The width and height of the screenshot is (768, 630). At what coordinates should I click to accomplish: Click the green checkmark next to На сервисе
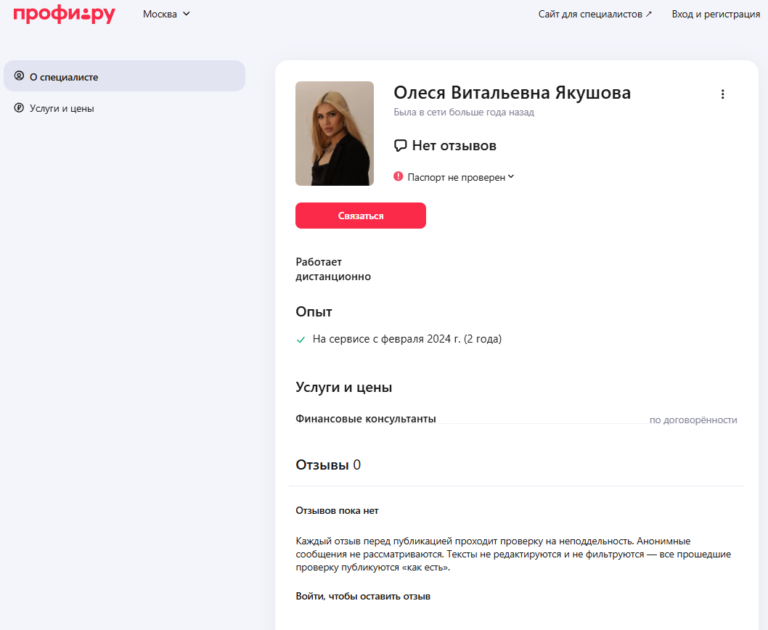[301, 340]
